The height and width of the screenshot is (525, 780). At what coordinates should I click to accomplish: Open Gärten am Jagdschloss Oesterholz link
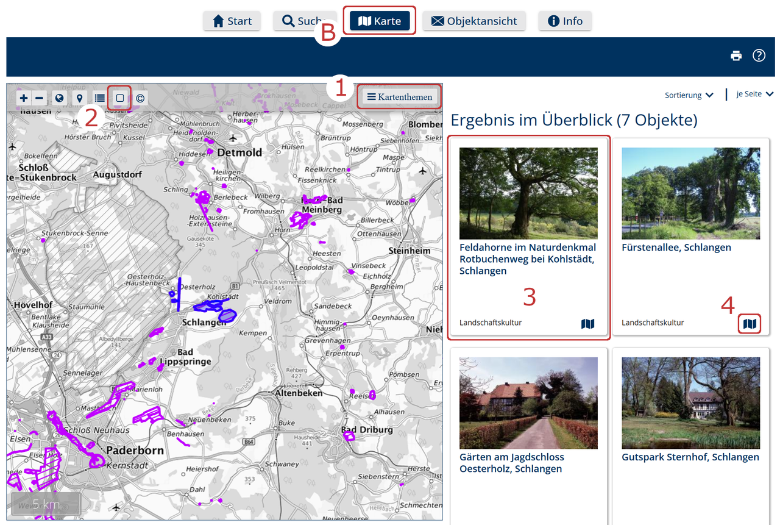[511, 463]
